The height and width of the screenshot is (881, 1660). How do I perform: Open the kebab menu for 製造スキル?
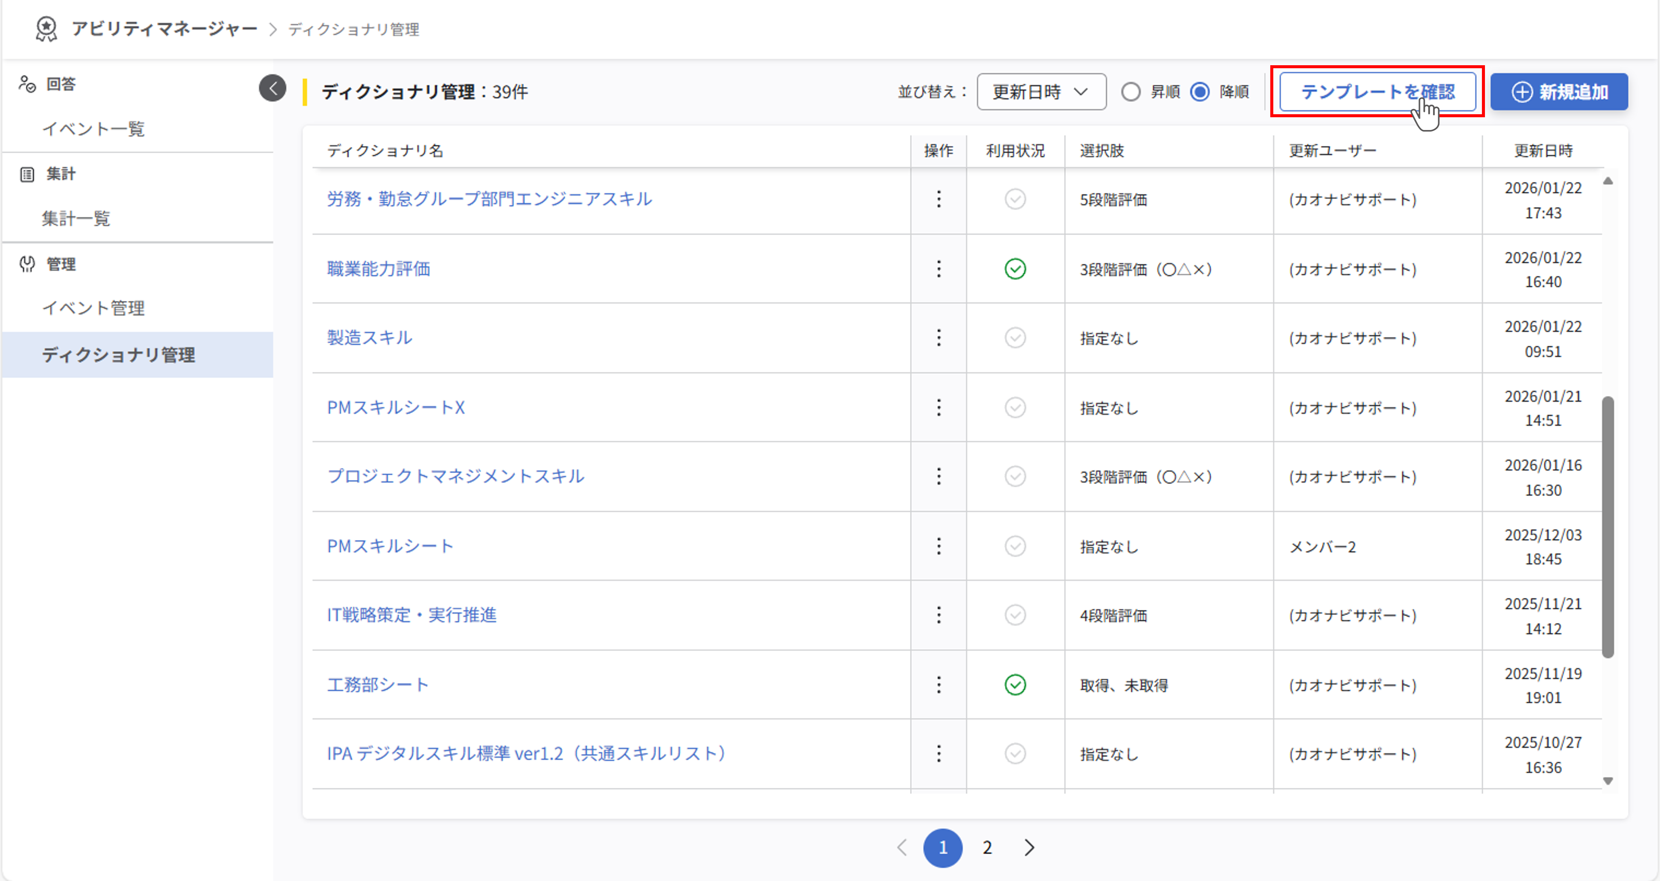point(938,337)
